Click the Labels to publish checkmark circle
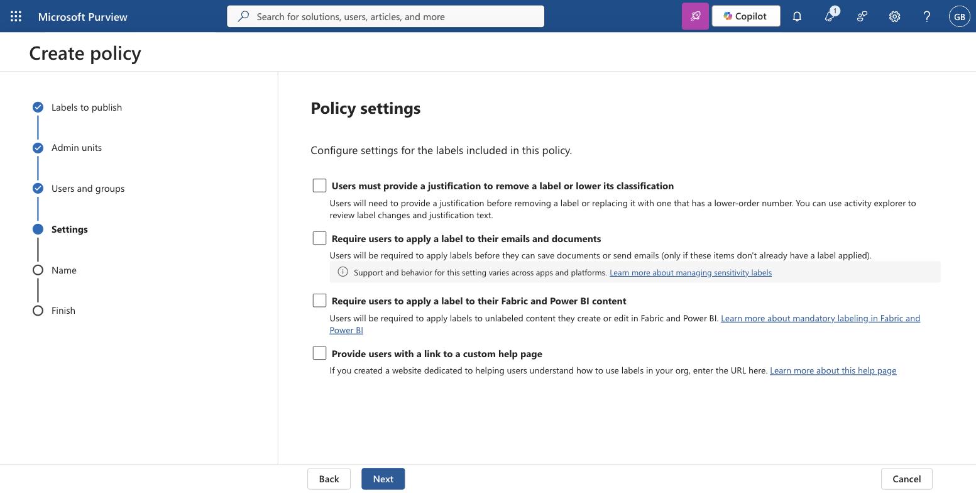Image resolution: width=976 pixels, height=493 pixels. tap(38, 108)
